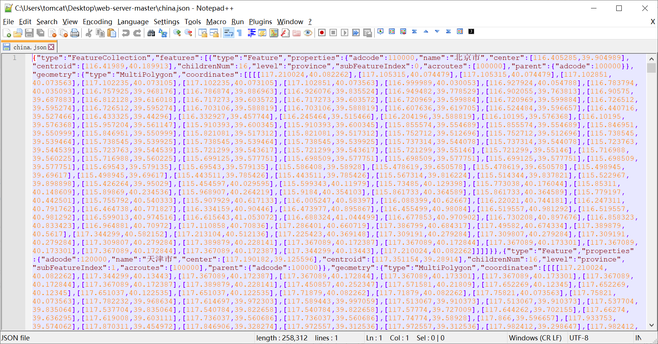Viewport: 658px width, 344px height.
Task: Jump to first difference icon
Action: pos(414,31)
